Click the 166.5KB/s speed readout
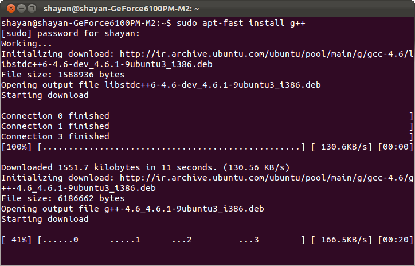The width and height of the screenshot is (415, 266). (x=341, y=240)
